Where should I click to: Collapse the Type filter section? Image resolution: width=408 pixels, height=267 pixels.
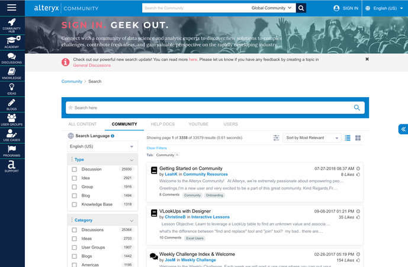point(131,160)
